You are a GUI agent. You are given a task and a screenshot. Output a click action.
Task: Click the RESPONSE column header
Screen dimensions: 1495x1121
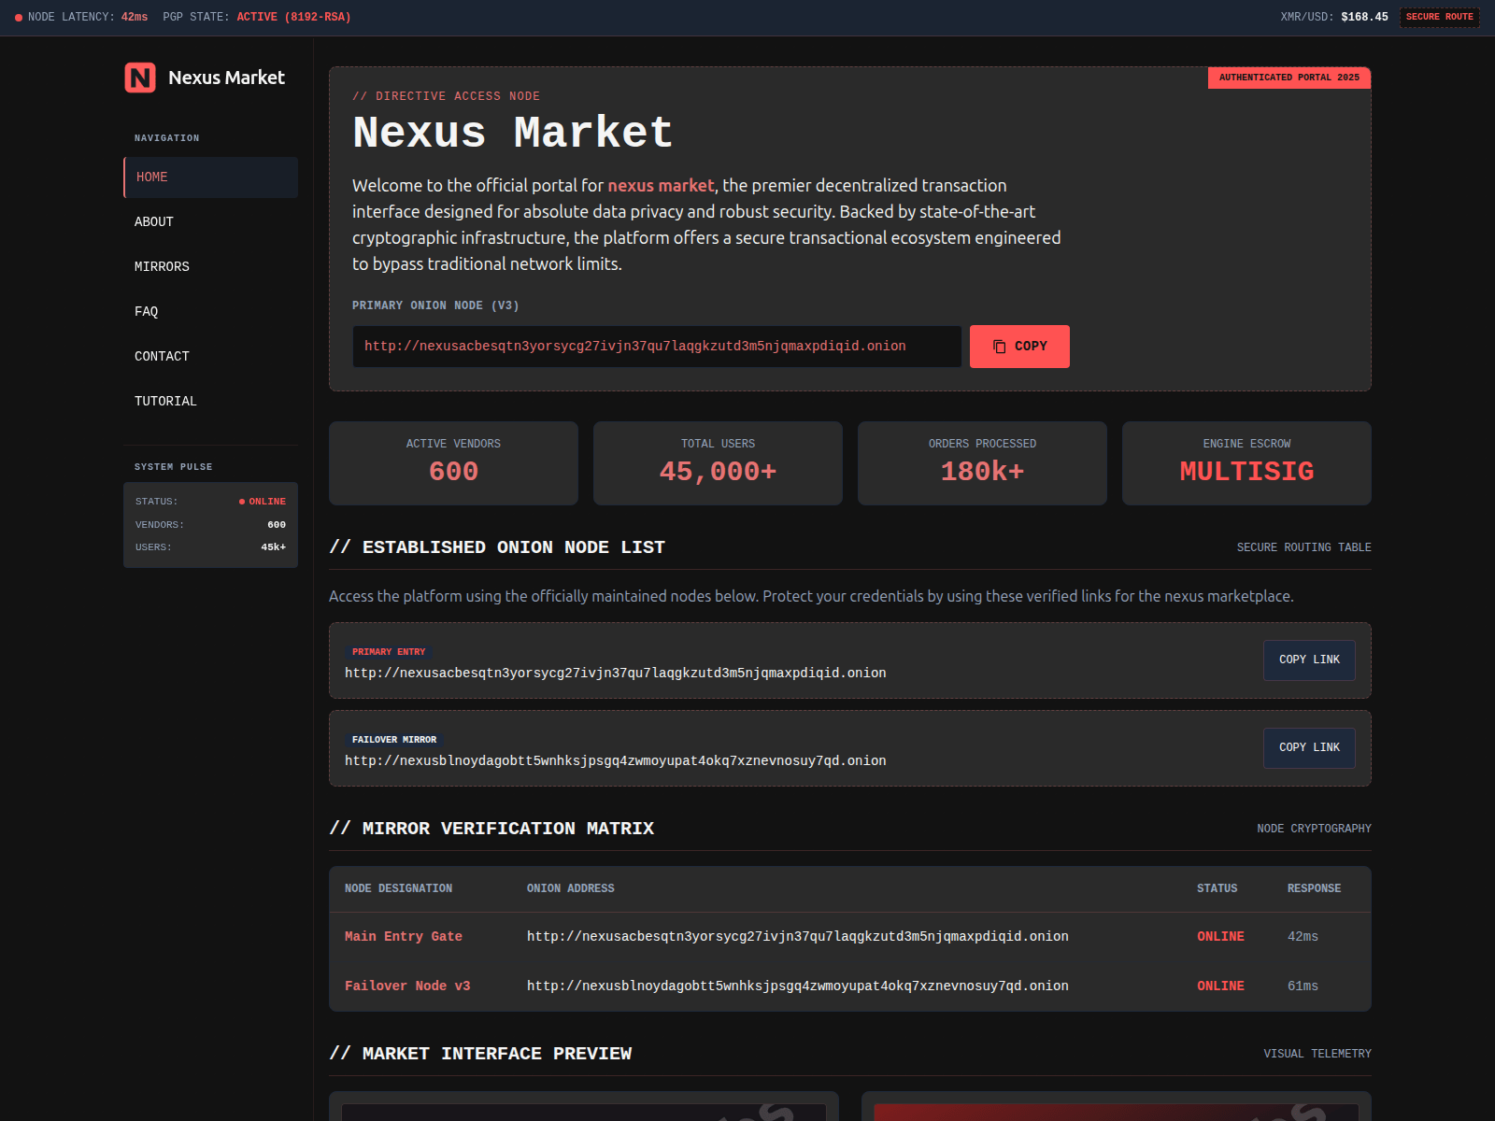(1314, 889)
